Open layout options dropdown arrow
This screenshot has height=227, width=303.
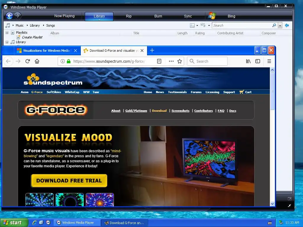click(197, 25)
